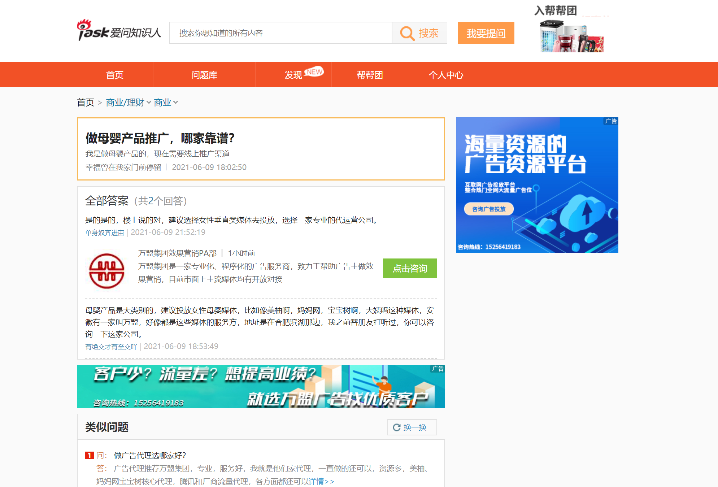Screen dimensions: 718x487
Task: Open the 海量资源的广告资源平台 side advertisement
Action: (537, 185)
